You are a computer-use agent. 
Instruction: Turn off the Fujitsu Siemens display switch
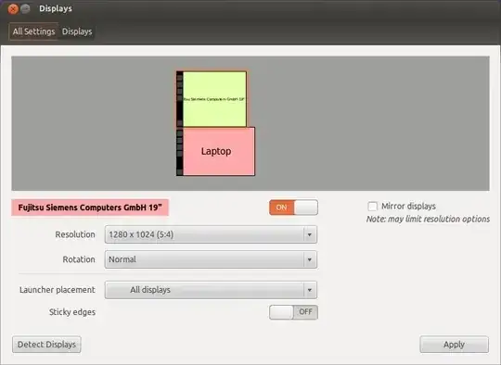(293, 208)
